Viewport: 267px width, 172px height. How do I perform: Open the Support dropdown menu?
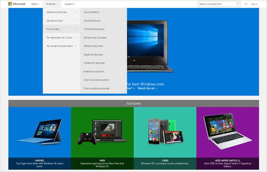70,4
